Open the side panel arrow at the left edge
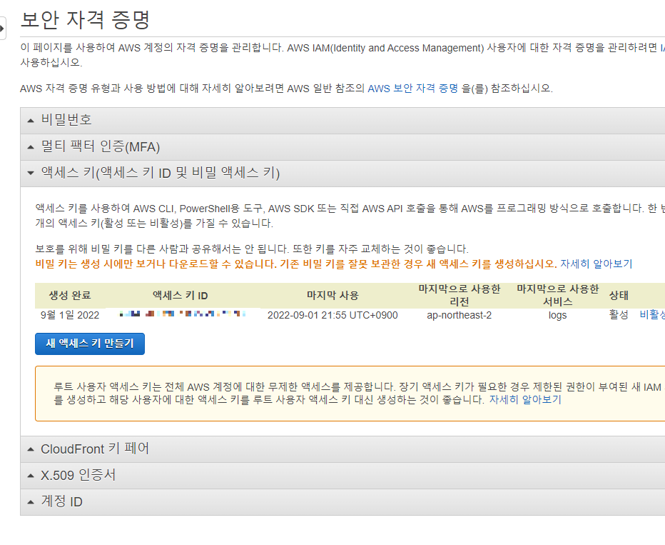Viewport: 665px width, 545px height. point(3,29)
